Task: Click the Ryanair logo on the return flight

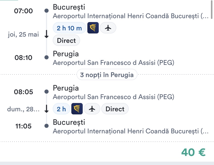Action: pyautogui.click(x=77, y=109)
